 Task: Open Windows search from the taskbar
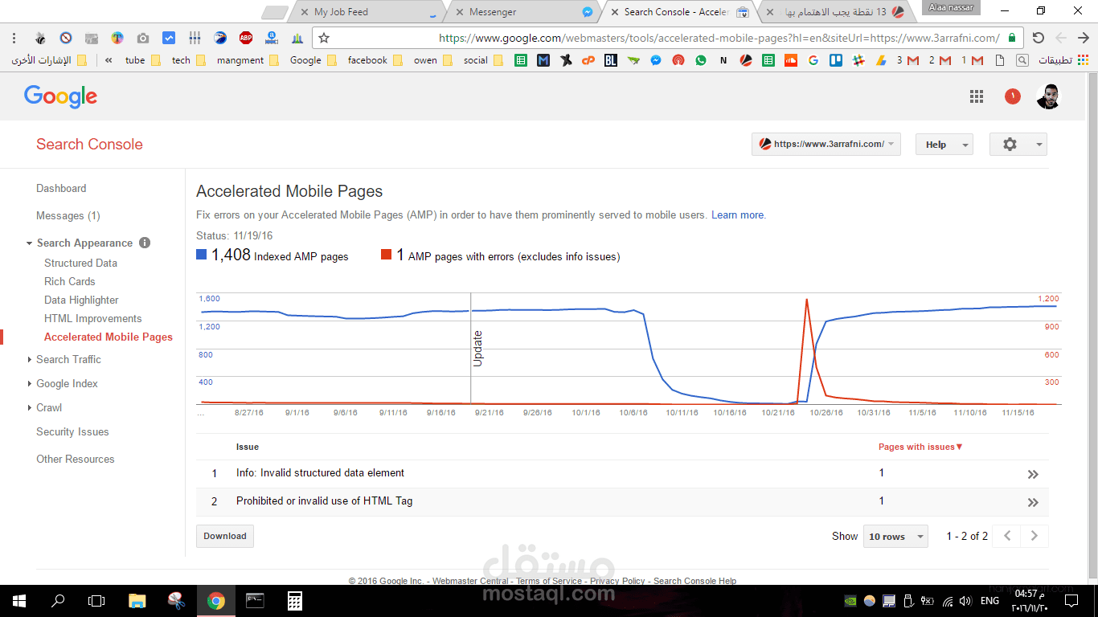(58, 601)
